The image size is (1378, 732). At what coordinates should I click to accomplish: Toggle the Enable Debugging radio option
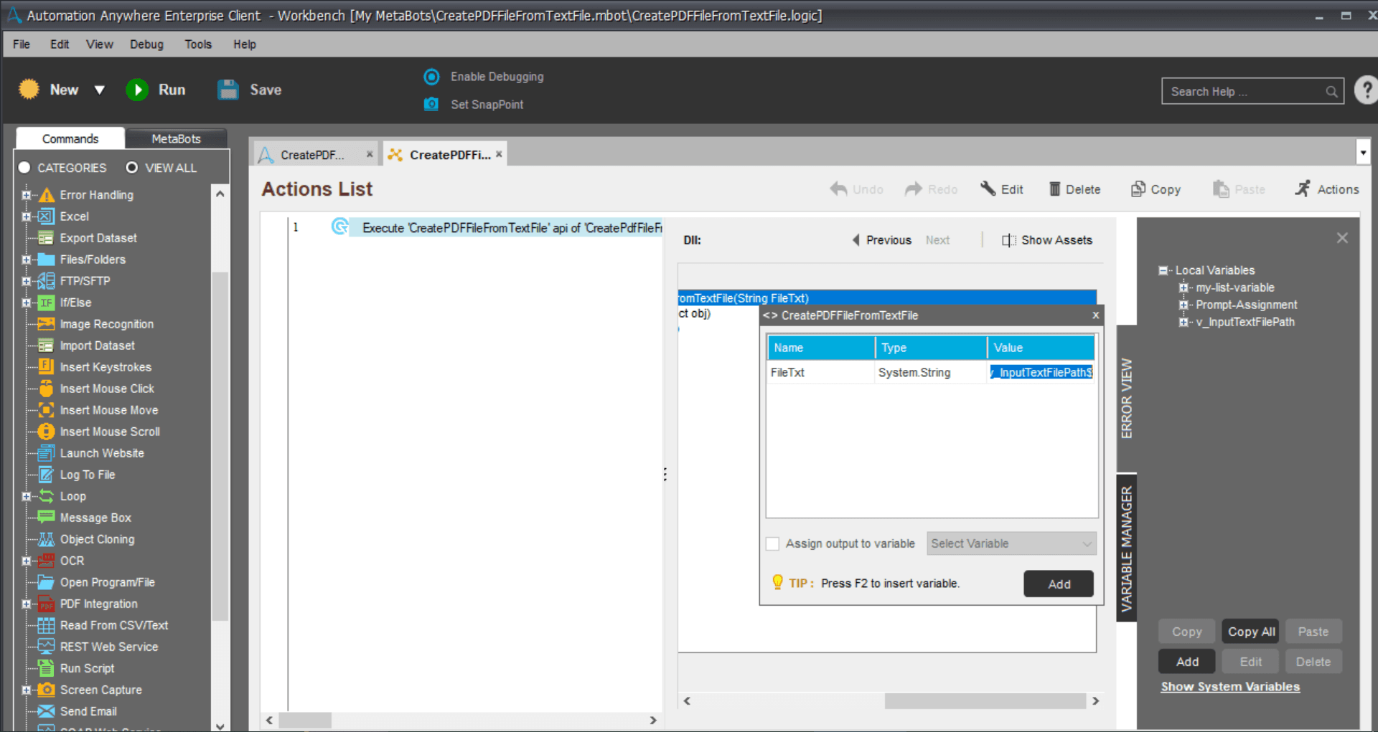tap(431, 77)
